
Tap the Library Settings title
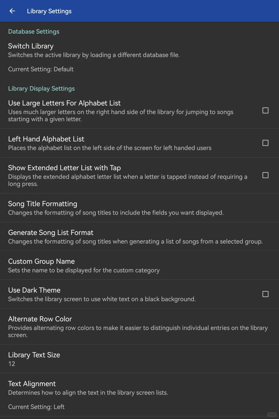(49, 11)
